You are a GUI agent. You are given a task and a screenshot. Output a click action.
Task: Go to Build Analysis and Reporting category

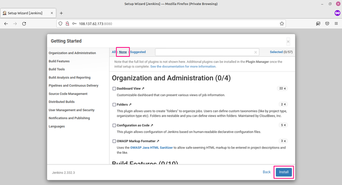coord(70,77)
